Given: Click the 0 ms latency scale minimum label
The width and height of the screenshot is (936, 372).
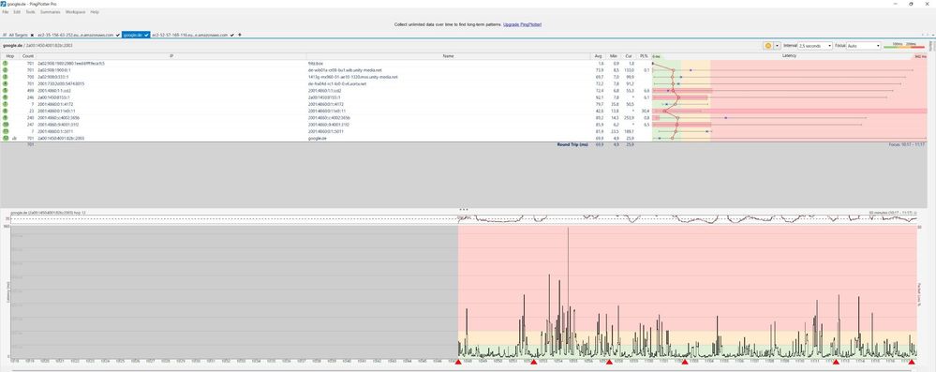Looking at the screenshot, I should pos(657,56).
